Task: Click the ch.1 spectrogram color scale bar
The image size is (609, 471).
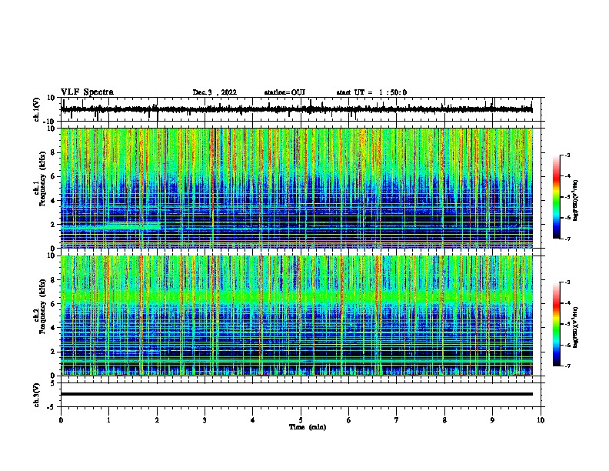Action: [x=557, y=197]
